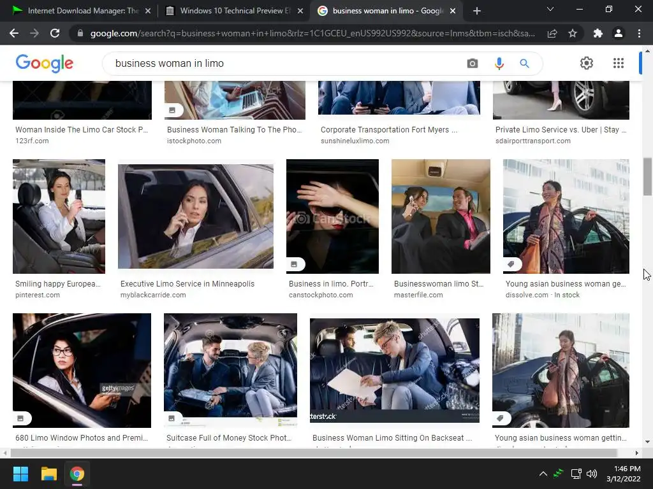This screenshot has height=489, width=653.
Task: Click Woman Inside The Limo Car link
Action: (82, 130)
